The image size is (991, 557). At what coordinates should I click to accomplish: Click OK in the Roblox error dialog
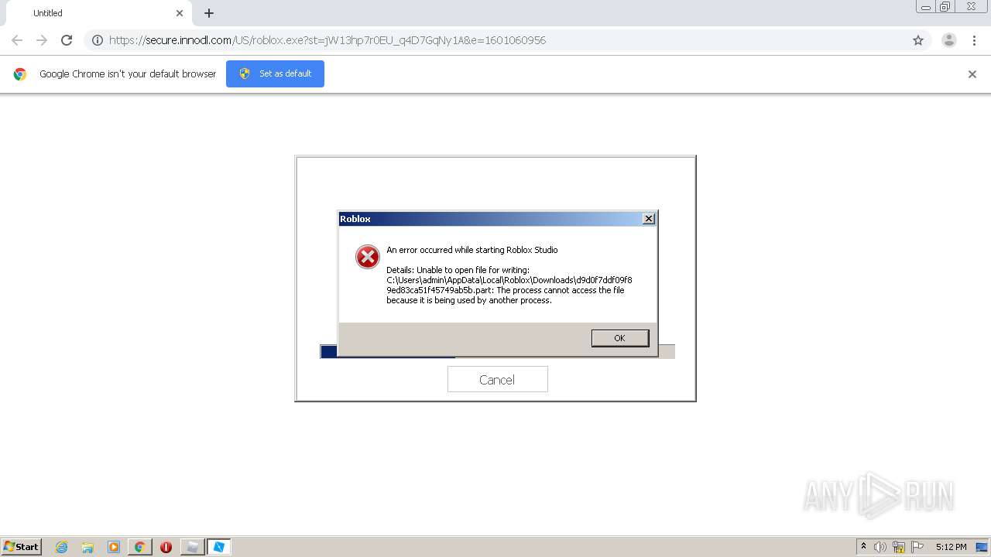[x=619, y=338]
